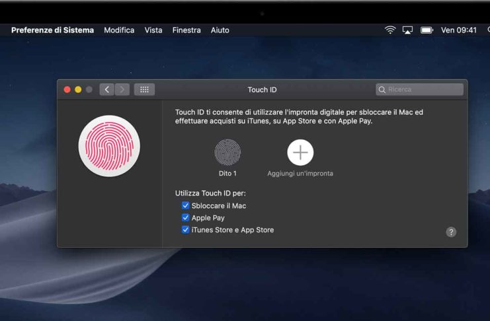Open the Vista menu
490x321 pixels.
click(153, 30)
